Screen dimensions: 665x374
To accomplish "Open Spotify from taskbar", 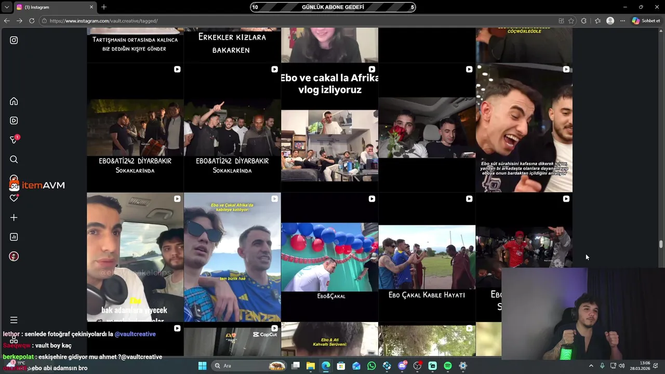I will click(448, 366).
